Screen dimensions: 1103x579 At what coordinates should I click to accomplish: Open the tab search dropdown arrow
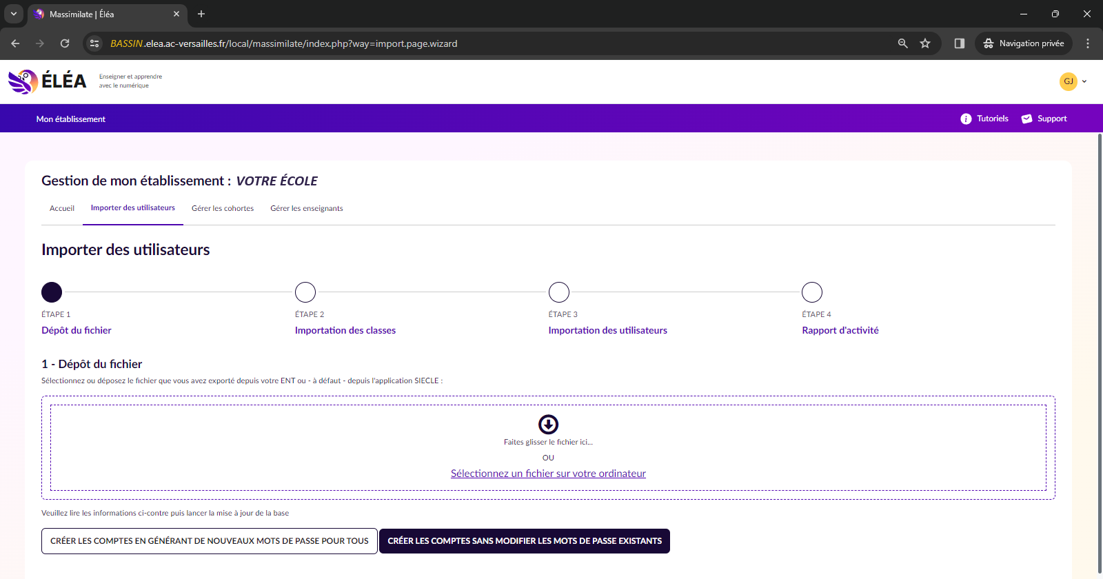click(x=13, y=14)
